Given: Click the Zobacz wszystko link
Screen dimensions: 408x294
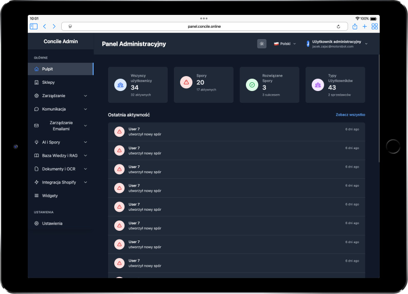Looking at the screenshot, I should coord(350,115).
